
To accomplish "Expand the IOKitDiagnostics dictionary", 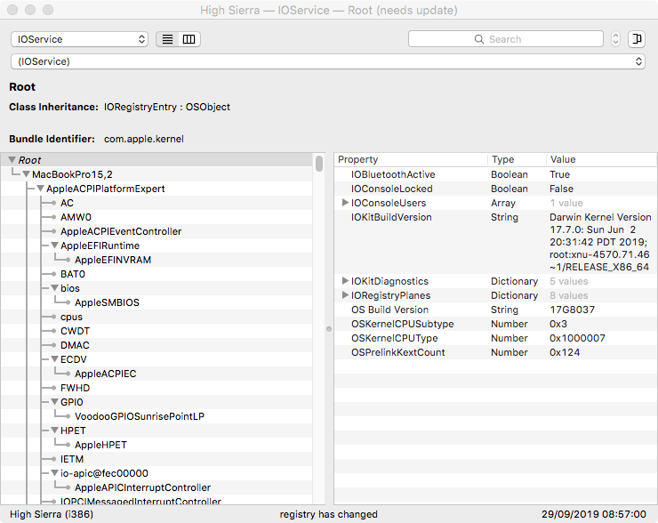I will [345, 280].
